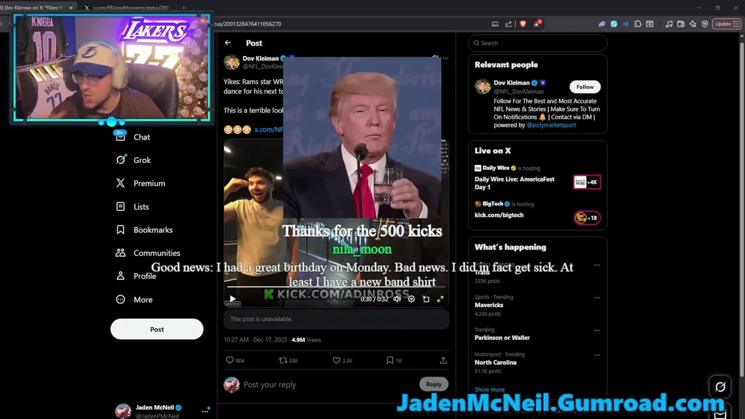Image resolution: width=745 pixels, height=419 pixels.
Task: Open Leo AI sparkle icon
Action: point(693,24)
